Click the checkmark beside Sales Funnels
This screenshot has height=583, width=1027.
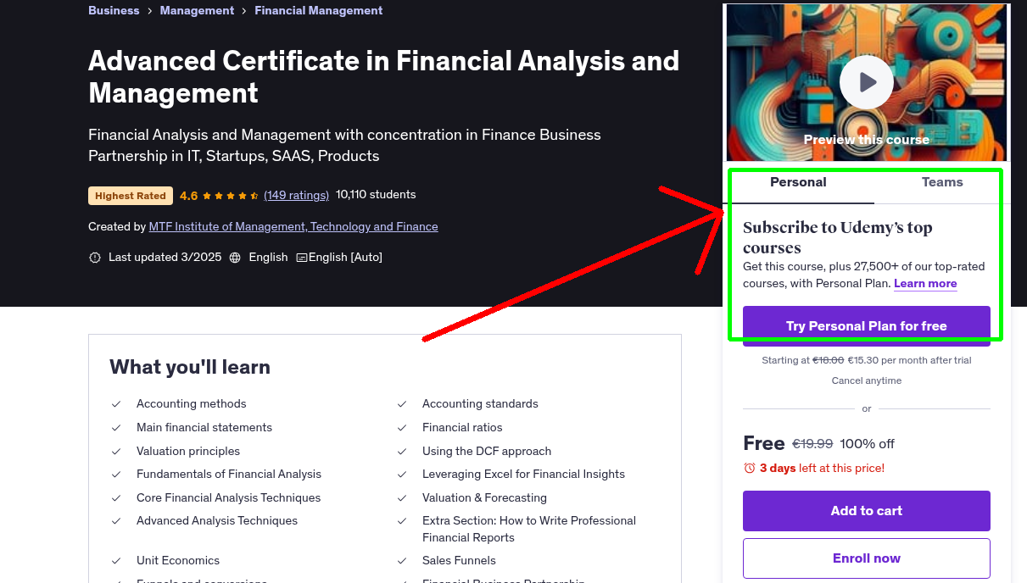click(402, 561)
